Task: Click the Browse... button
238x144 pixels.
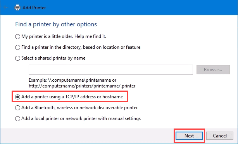Action: [x=213, y=70]
